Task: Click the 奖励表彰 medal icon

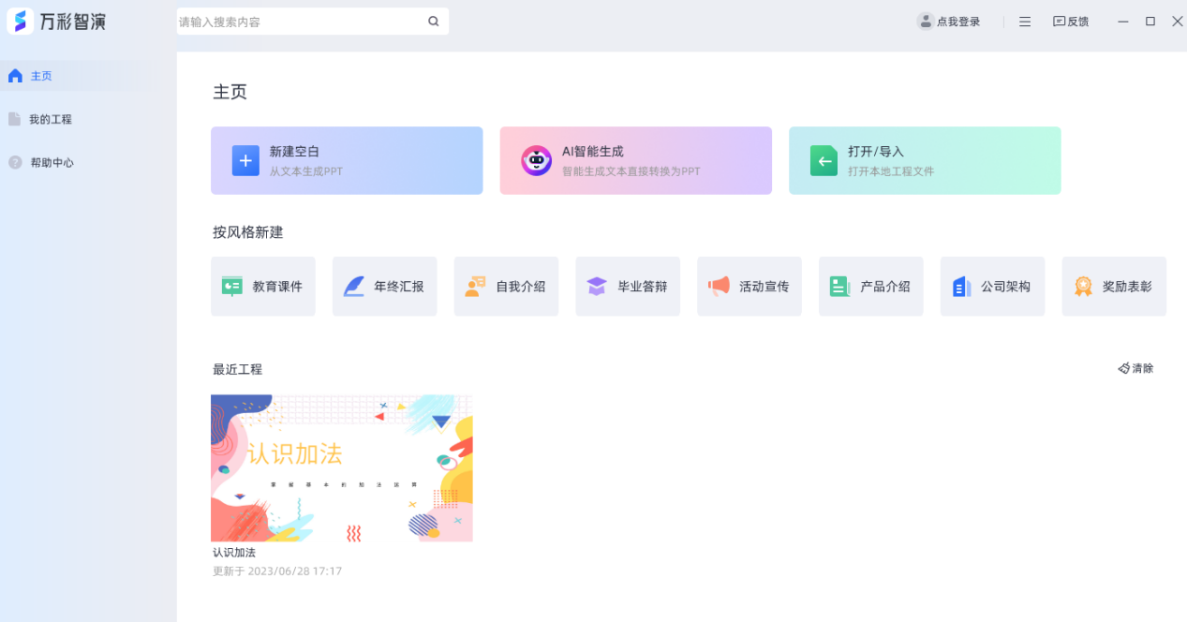Action: (x=1083, y=287)
